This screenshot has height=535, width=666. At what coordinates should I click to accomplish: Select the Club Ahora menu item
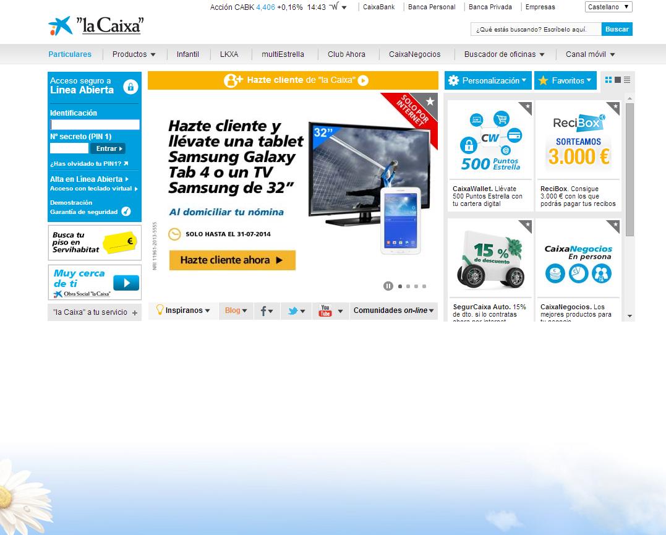(x=346, y=54)
